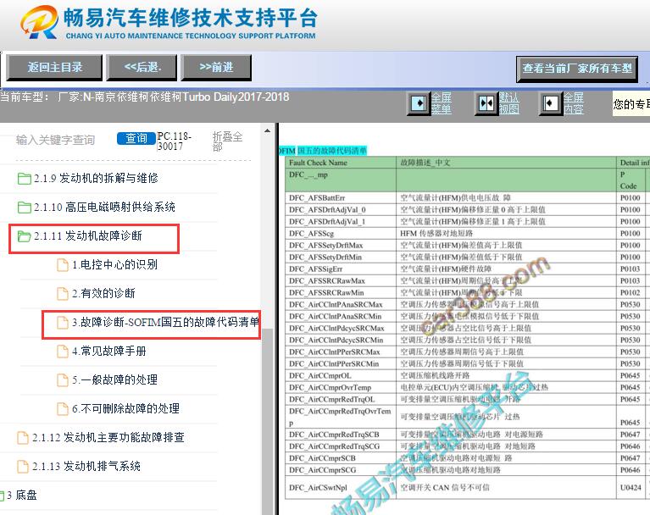Click the menu panel scrollbar thumb
Screen dimensions: 650x515
tap(268, 420)
